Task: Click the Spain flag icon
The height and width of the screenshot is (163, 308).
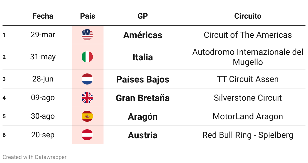Action: [x=87, y=116]
